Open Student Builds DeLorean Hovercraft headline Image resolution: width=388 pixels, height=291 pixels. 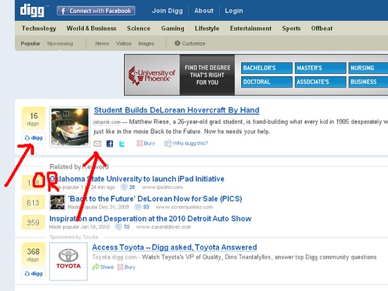coord(177,110)
